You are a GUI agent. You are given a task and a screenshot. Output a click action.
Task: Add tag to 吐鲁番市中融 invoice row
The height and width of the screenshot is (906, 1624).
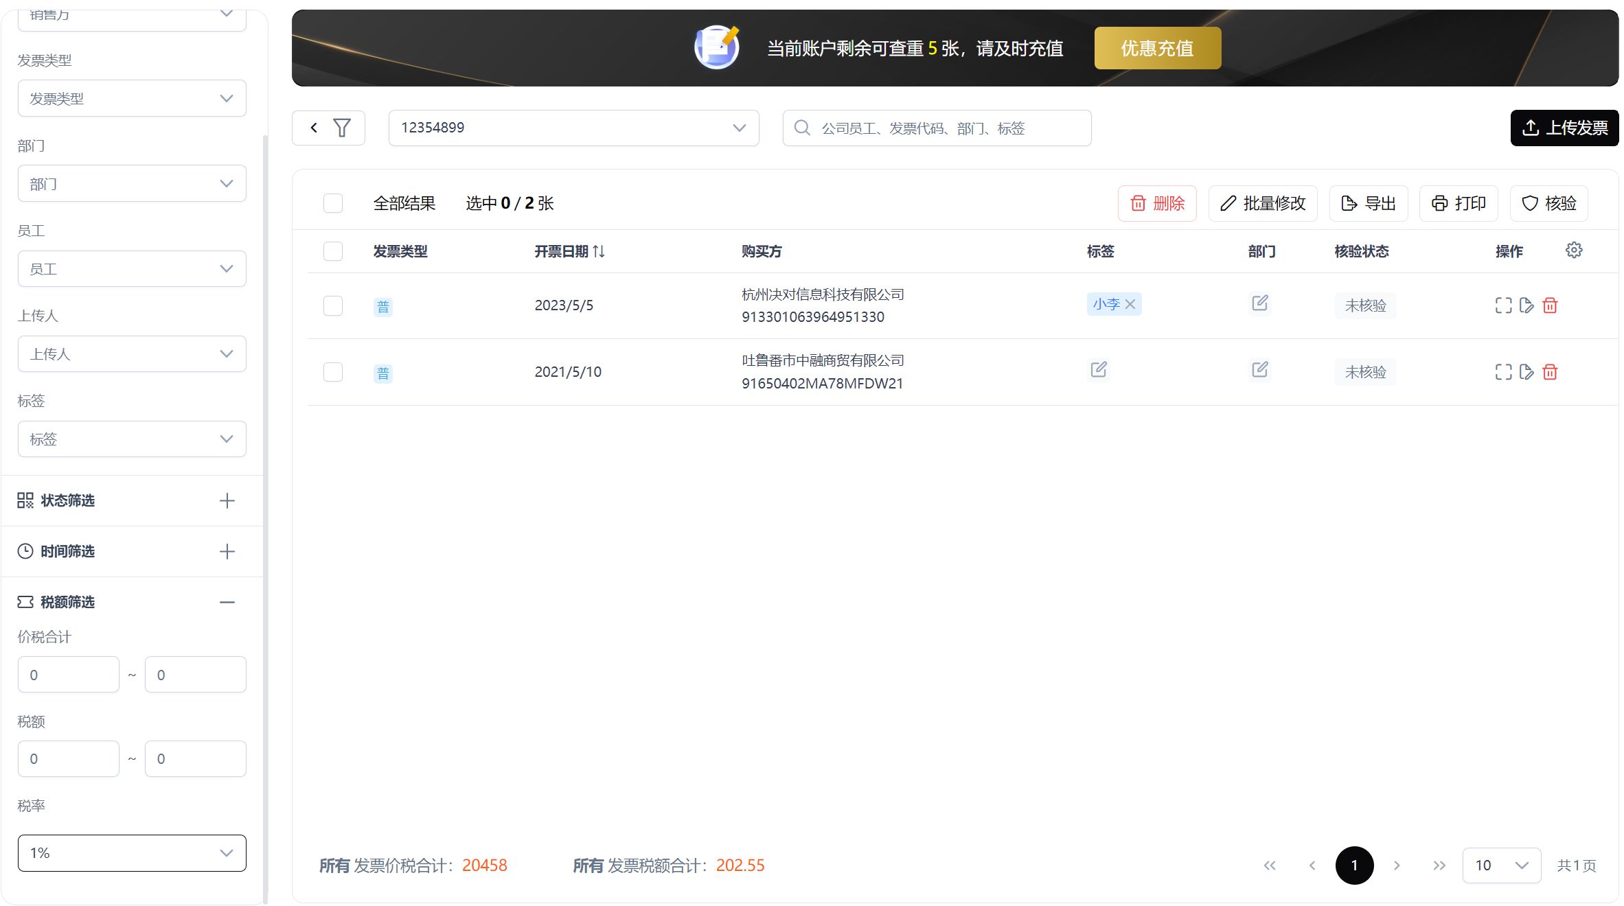click(x=1099, y=369)
